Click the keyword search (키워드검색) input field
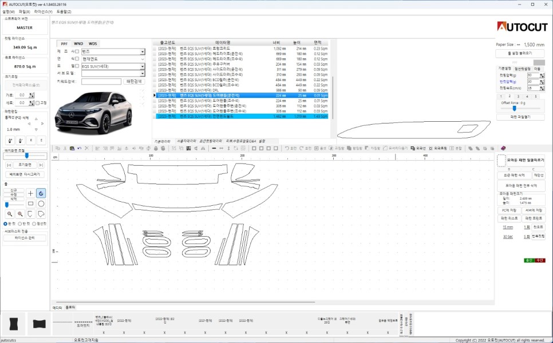This screenshot has height=343, width=553. [101, 81]
